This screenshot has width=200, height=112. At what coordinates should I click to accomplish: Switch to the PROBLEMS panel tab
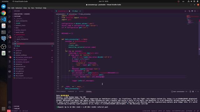pos(71,91)
